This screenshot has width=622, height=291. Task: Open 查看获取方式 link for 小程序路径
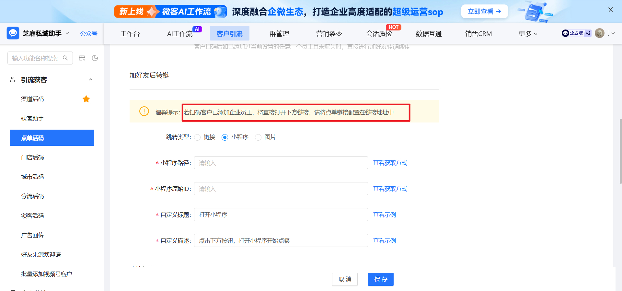click(390, 163)
